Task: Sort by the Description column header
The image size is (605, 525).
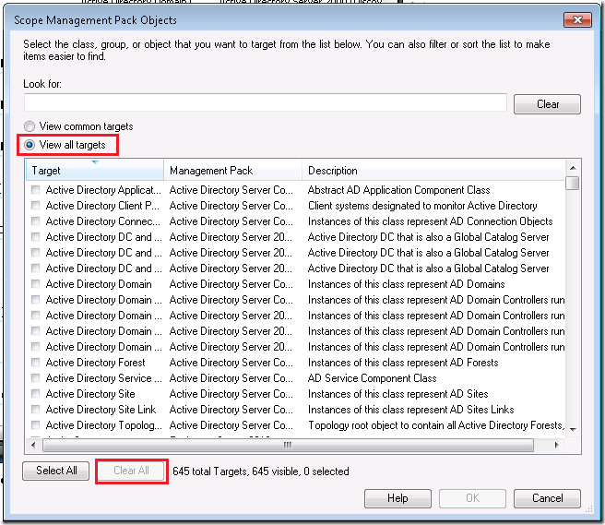Action: [x=433, y=171]
